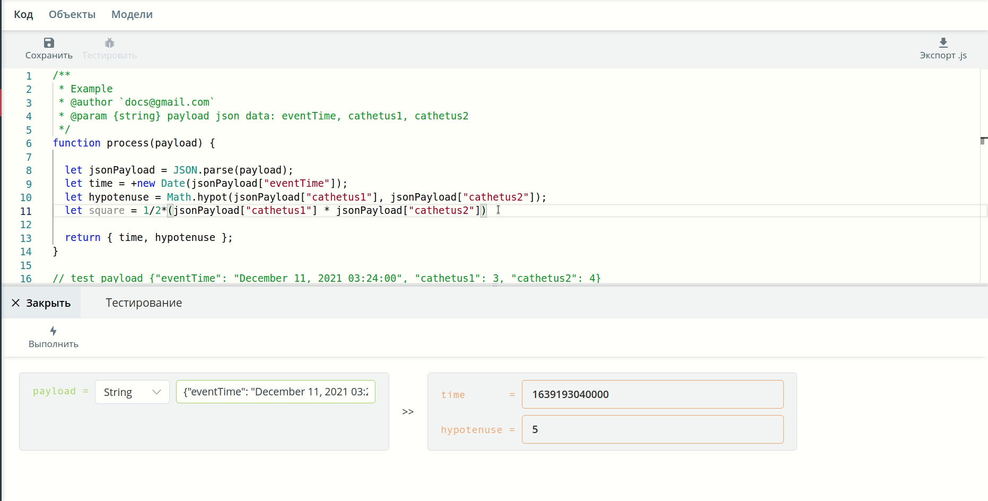Click the 'Math.hypot' word in line 10
Screen dimensions: 988x501
coord(197,197)
